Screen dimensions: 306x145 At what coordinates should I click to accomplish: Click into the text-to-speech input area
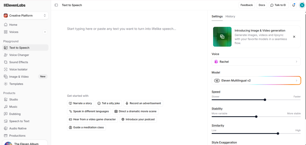[128, 54]
